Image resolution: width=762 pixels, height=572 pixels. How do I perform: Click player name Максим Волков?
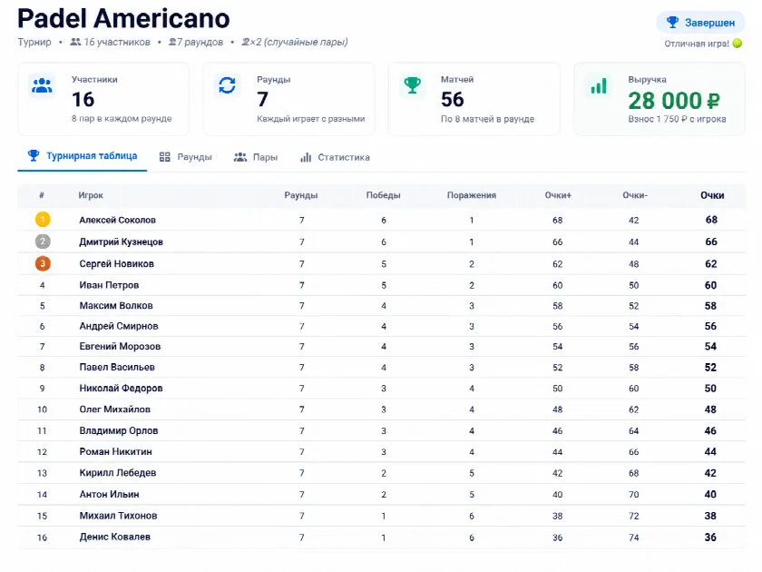click(116, 305)
